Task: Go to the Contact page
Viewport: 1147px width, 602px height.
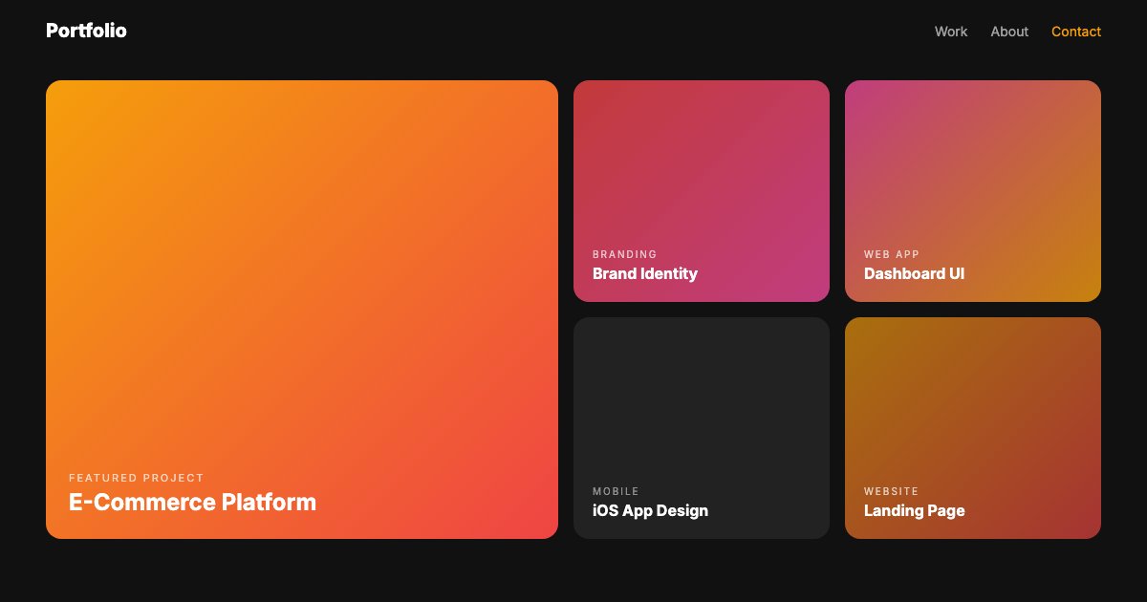Action: pyautogui.click(x=1076, y=32)
